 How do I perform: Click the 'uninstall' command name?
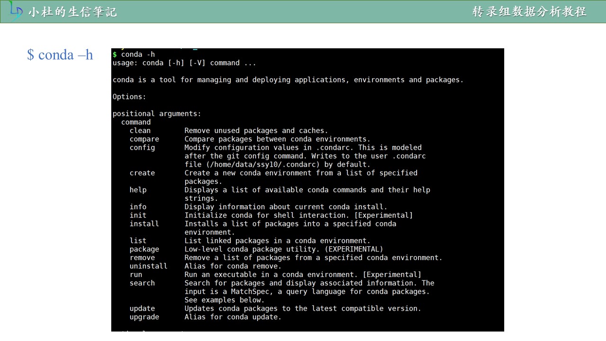click(x=149, y=267)
